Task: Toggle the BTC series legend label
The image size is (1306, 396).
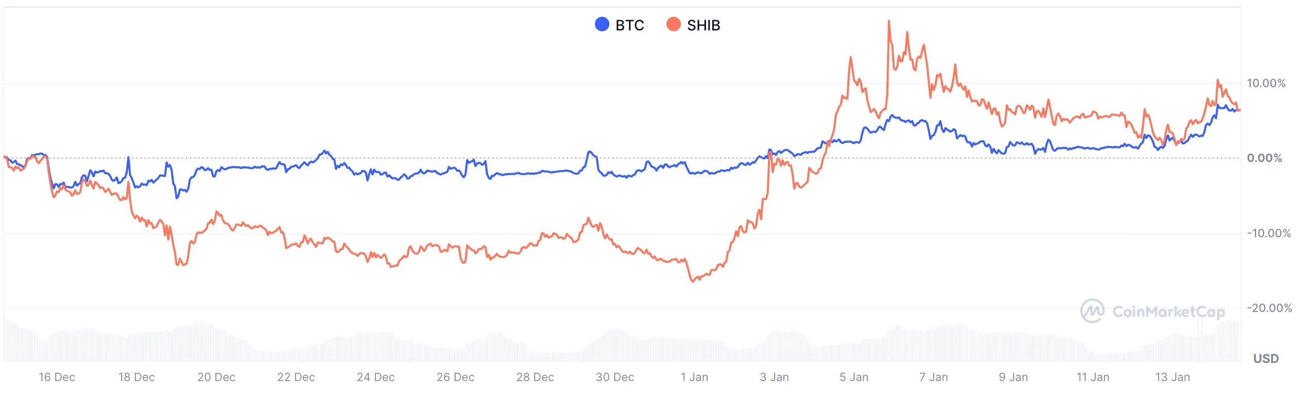Action: [629, 25]
